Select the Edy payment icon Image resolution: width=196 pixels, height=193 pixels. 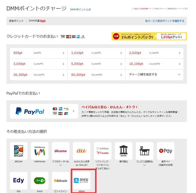[18, 180]
